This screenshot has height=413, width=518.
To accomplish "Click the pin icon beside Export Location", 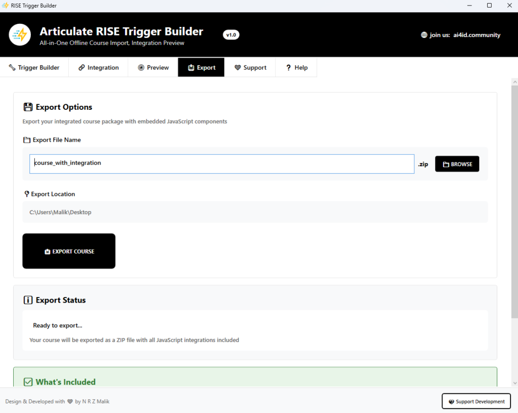I will point(27,194).
